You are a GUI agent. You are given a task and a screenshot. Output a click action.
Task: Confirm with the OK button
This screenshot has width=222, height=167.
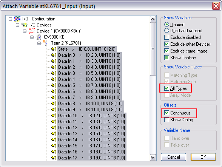coord(203,157)
